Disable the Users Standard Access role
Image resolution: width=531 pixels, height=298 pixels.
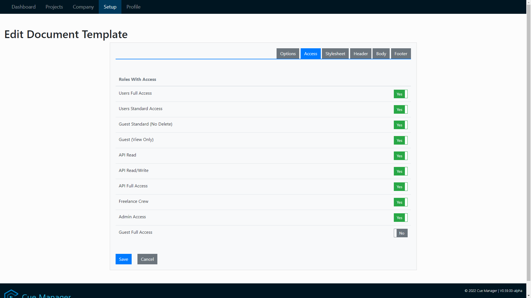[400, 109]
